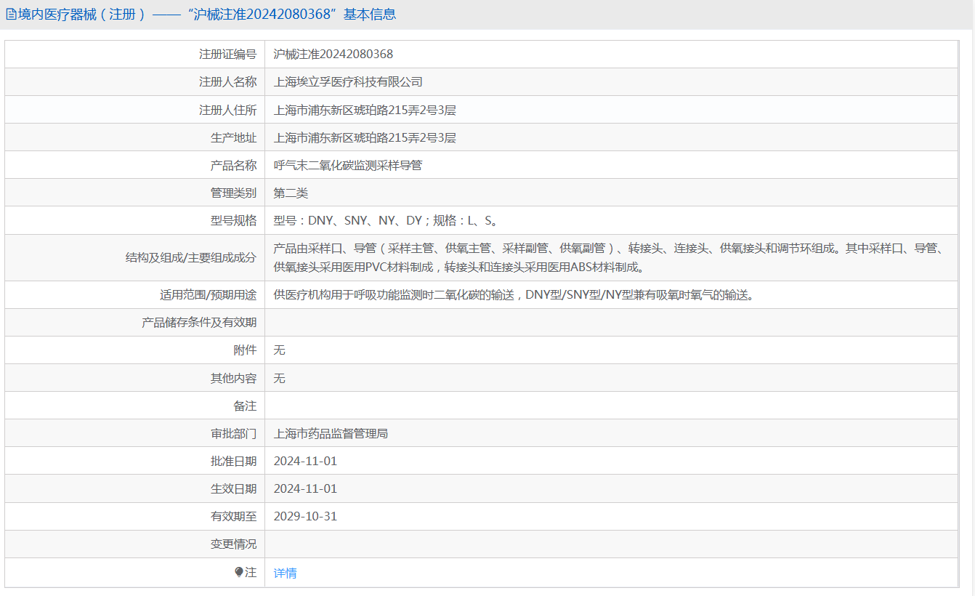Select approving department 上海市药品监督管理局

(331, 434)
